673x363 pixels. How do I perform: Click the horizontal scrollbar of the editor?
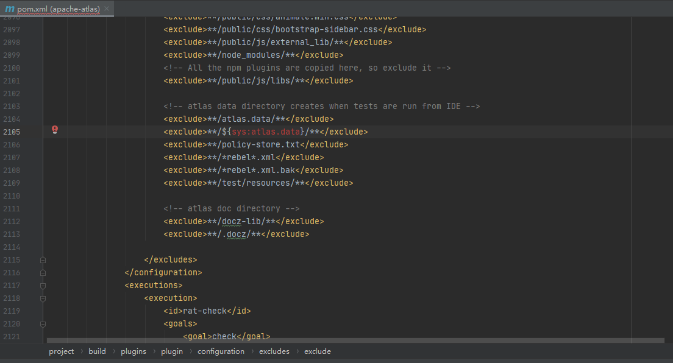pos(355,340)
